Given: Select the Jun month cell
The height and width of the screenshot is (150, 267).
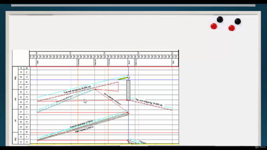Looking at the screenshot, I should tap(15, 99).
